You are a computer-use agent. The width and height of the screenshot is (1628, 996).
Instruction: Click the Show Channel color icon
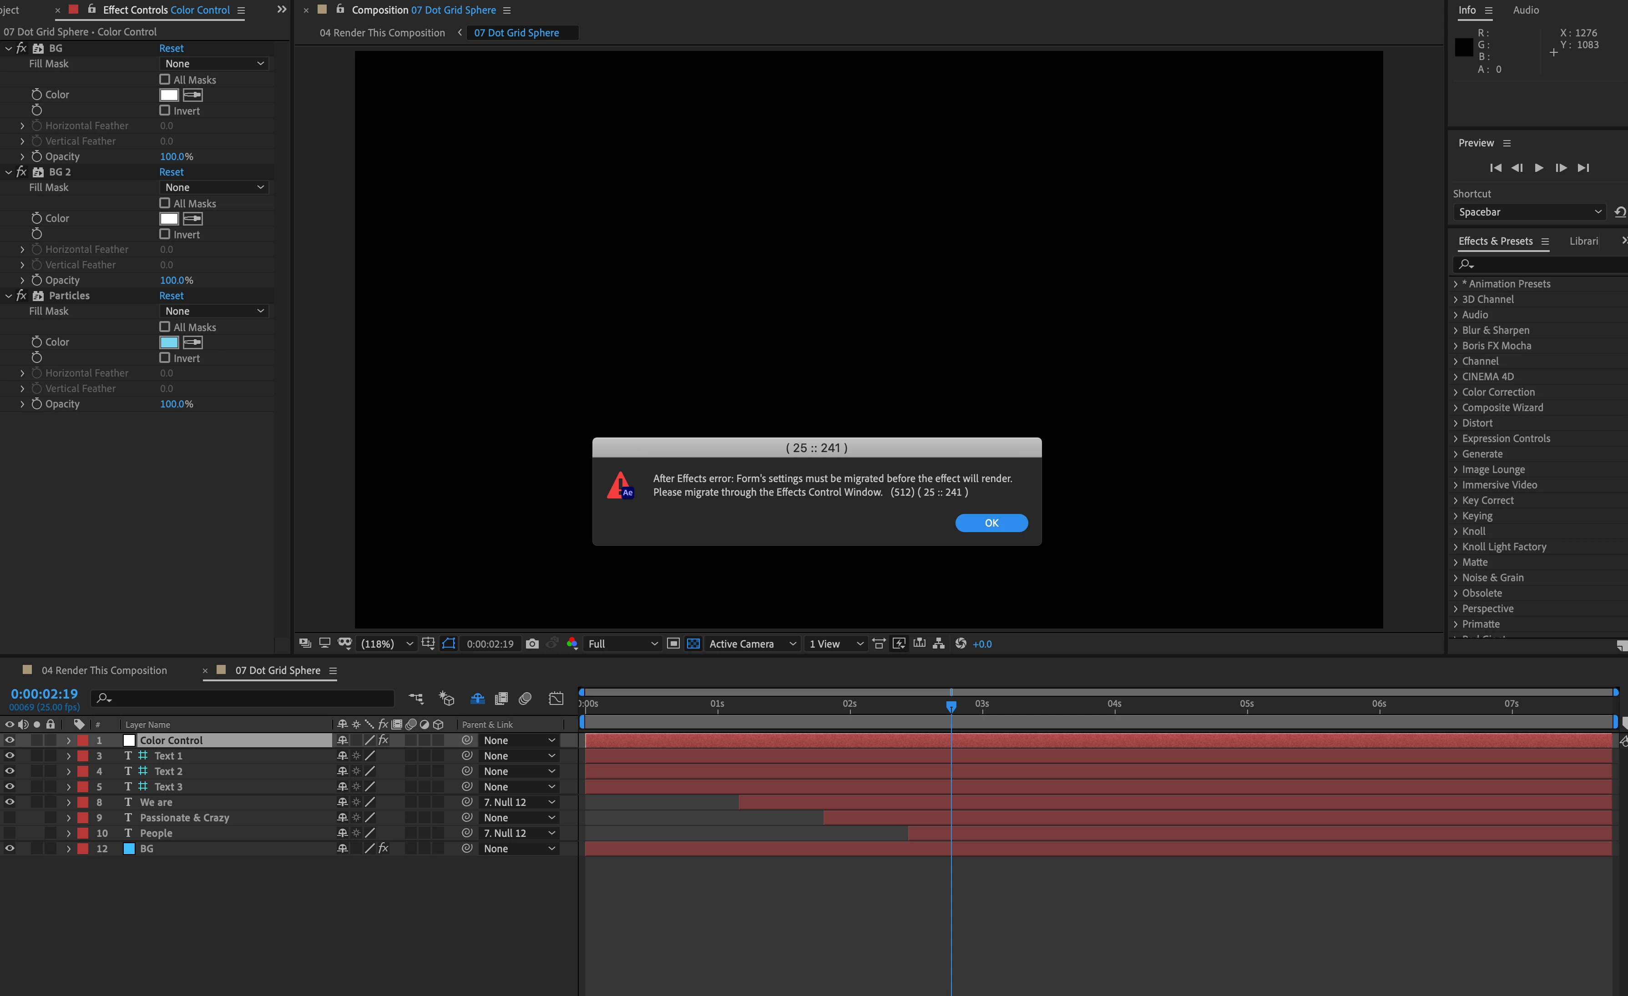click(x=572, y=644)
